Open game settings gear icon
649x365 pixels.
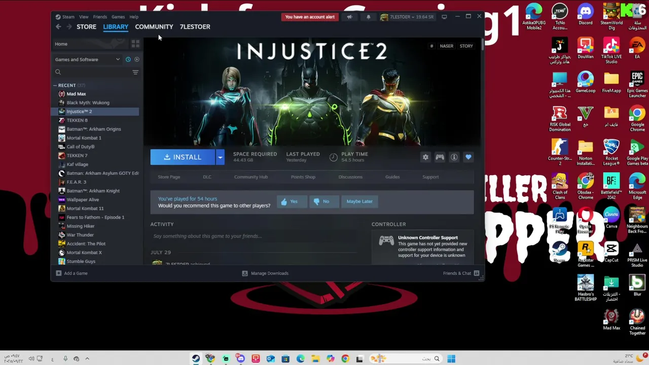pyautogui.click(x=425, y=157)
